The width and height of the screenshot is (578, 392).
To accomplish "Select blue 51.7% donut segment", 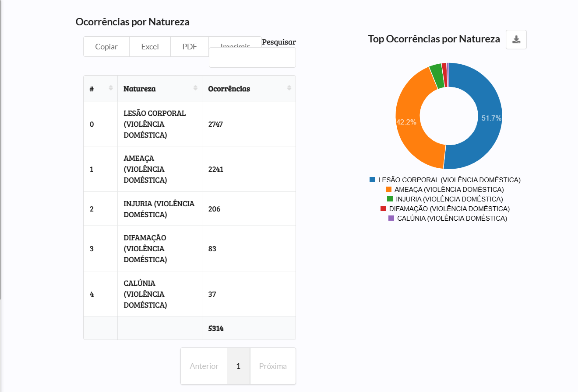I will 486,118.
